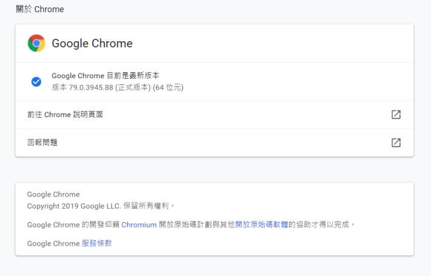This screenshot has height=276, width=431.
Task: Click the (64 位元) text
Action: (x=168, y=87)
